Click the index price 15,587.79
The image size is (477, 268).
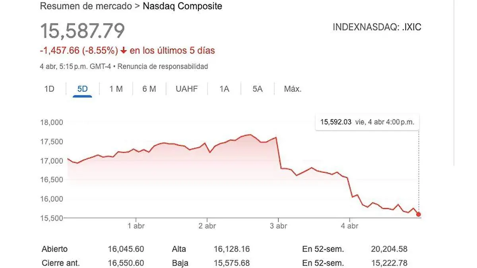[x=81, y=29]
